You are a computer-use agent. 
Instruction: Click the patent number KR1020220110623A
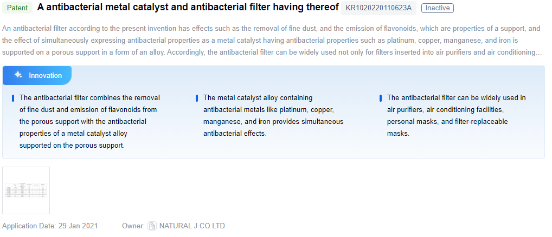coord(378,8)
